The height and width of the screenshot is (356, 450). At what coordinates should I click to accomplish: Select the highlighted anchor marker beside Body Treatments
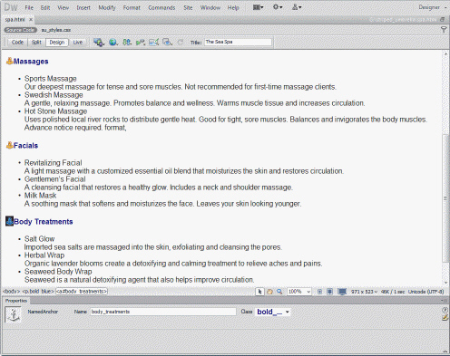point(10,221)
